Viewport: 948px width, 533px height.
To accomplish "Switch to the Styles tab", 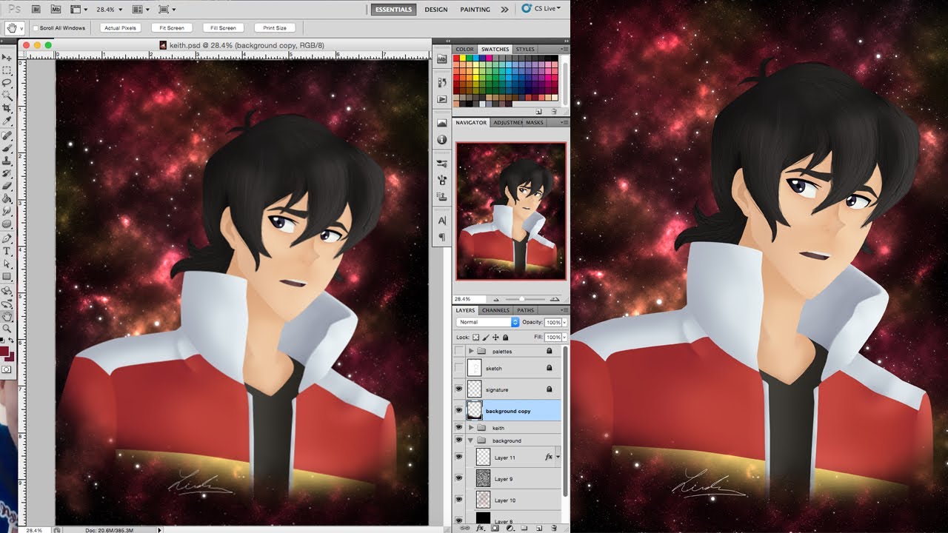I will click(x=525, y=50).
